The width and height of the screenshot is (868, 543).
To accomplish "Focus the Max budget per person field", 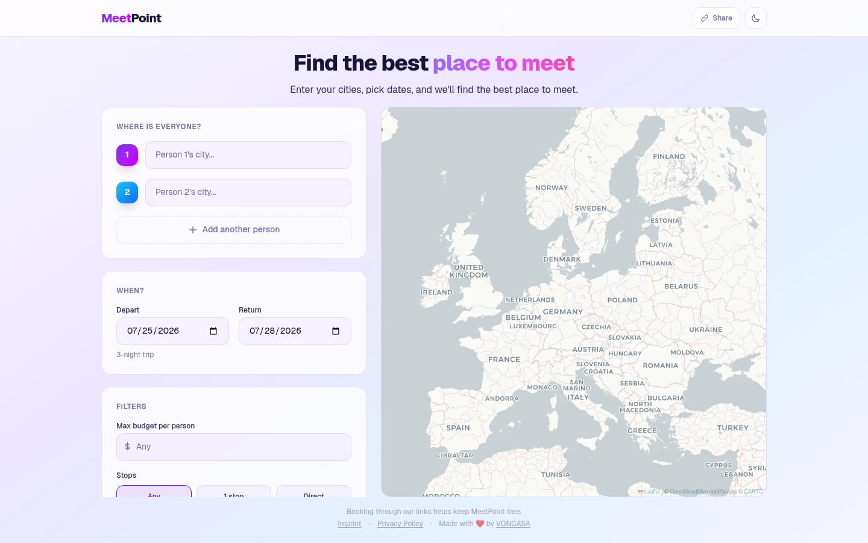I will (x=234, y=447).
